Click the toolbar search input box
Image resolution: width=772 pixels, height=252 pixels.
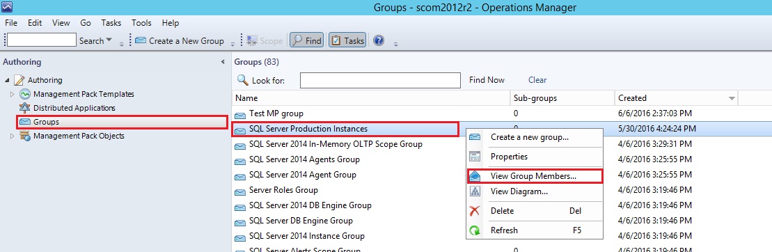pos(41,40)
